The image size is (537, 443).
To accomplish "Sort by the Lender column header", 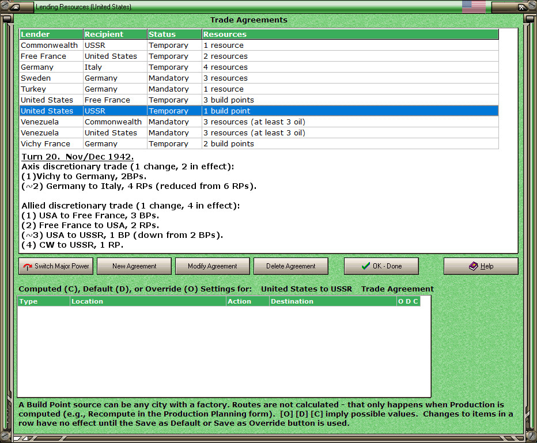I will tap(51, 34).
